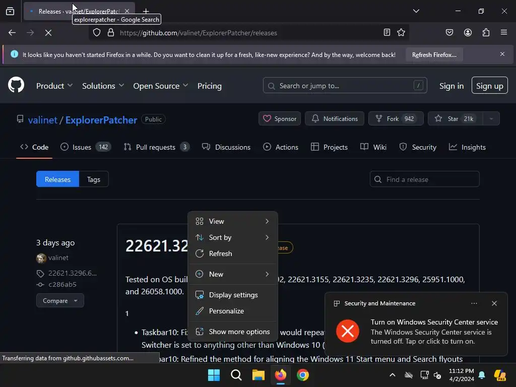
Task: Choose Personalize from the context menu
Action: [x=233, y=311]
